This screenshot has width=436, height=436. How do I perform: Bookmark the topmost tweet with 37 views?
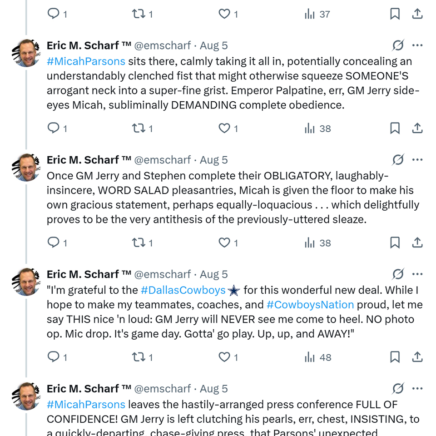395,14
